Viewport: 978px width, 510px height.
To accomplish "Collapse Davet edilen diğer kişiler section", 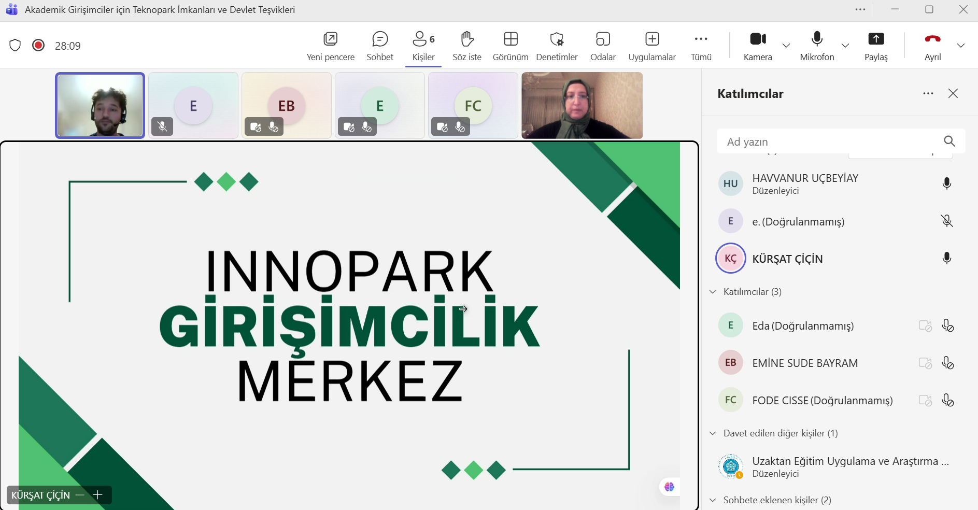I will [713, 433].
